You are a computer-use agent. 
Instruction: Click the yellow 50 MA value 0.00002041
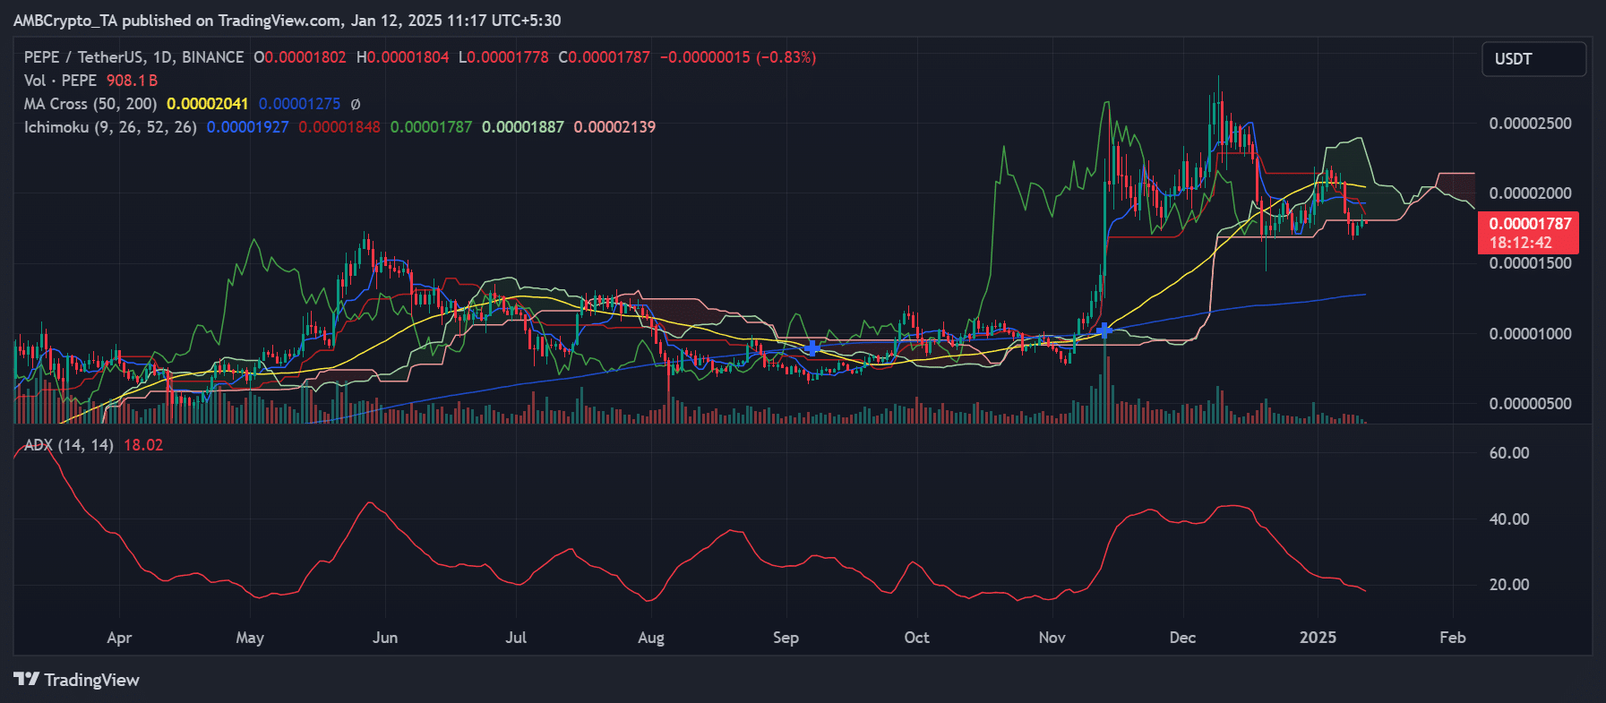click(x=207, y=104)
